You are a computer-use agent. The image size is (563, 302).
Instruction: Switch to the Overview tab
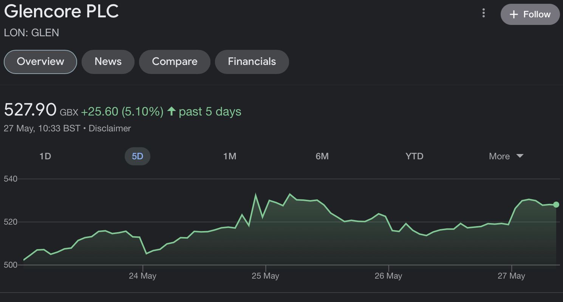coord(40,62)
